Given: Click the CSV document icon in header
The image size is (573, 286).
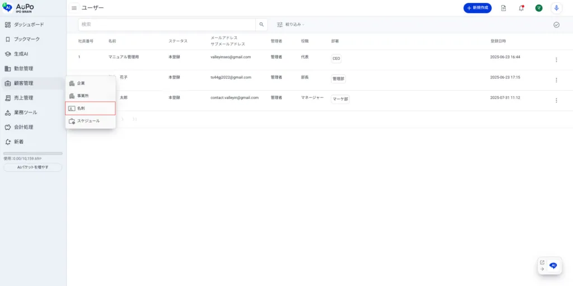Looking at the screenshot, I should [504, 8].
